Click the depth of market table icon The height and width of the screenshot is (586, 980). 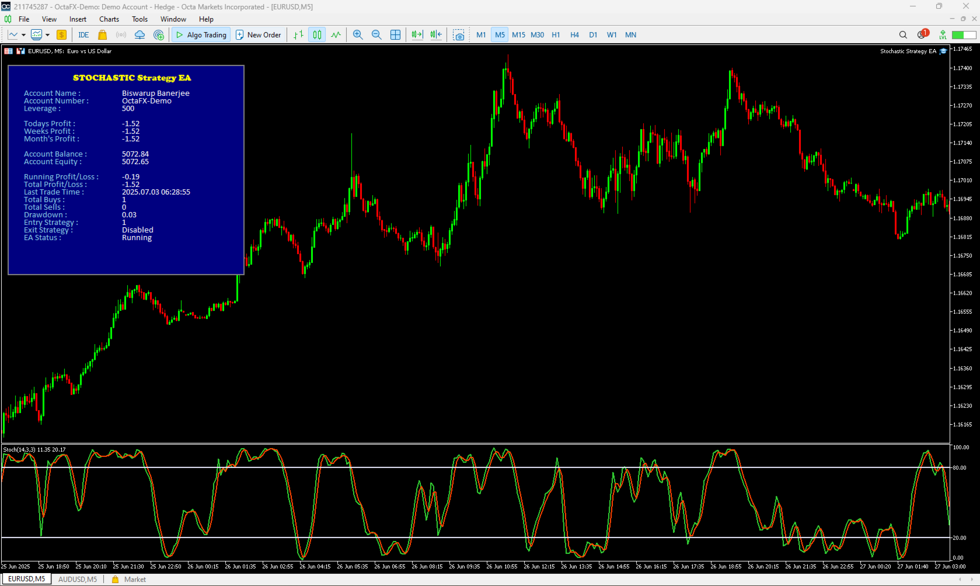(x=8, y=51)
